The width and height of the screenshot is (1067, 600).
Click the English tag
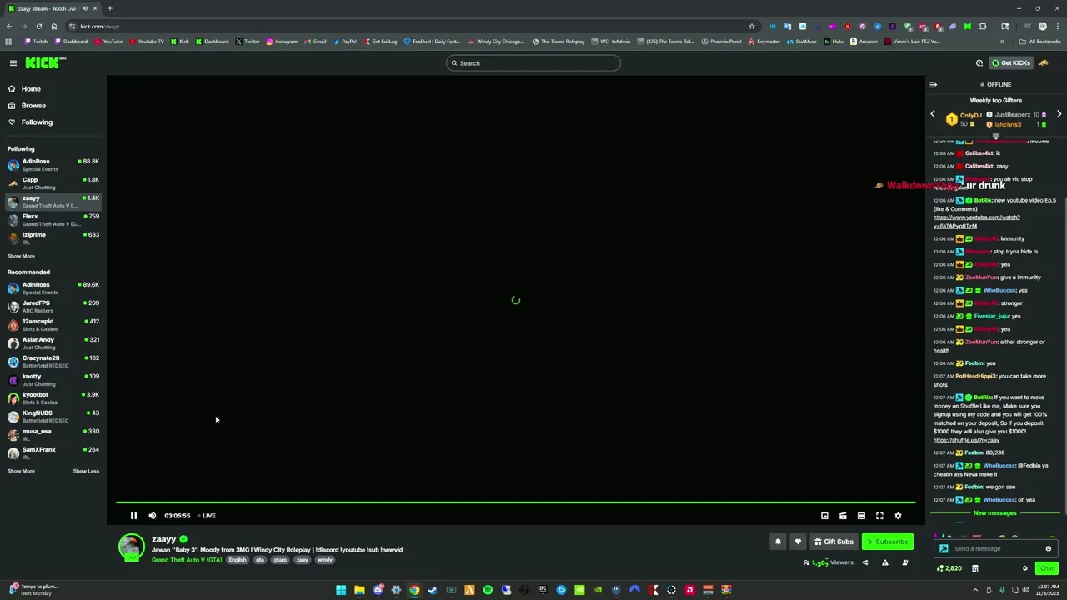click(238, 560)
